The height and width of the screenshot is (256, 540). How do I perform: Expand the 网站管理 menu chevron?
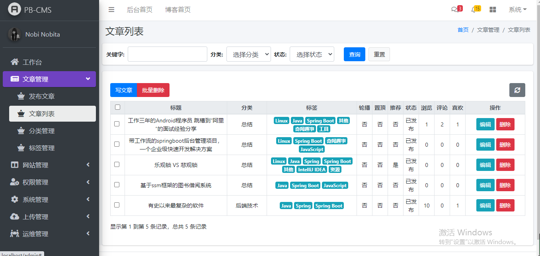[x=88, y=165]
